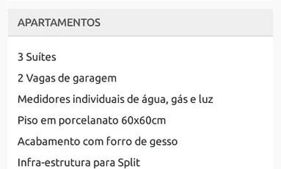Select "Acabamento com forro de gesso" item
The image size is (281, 169).
[x=98, y=142]
